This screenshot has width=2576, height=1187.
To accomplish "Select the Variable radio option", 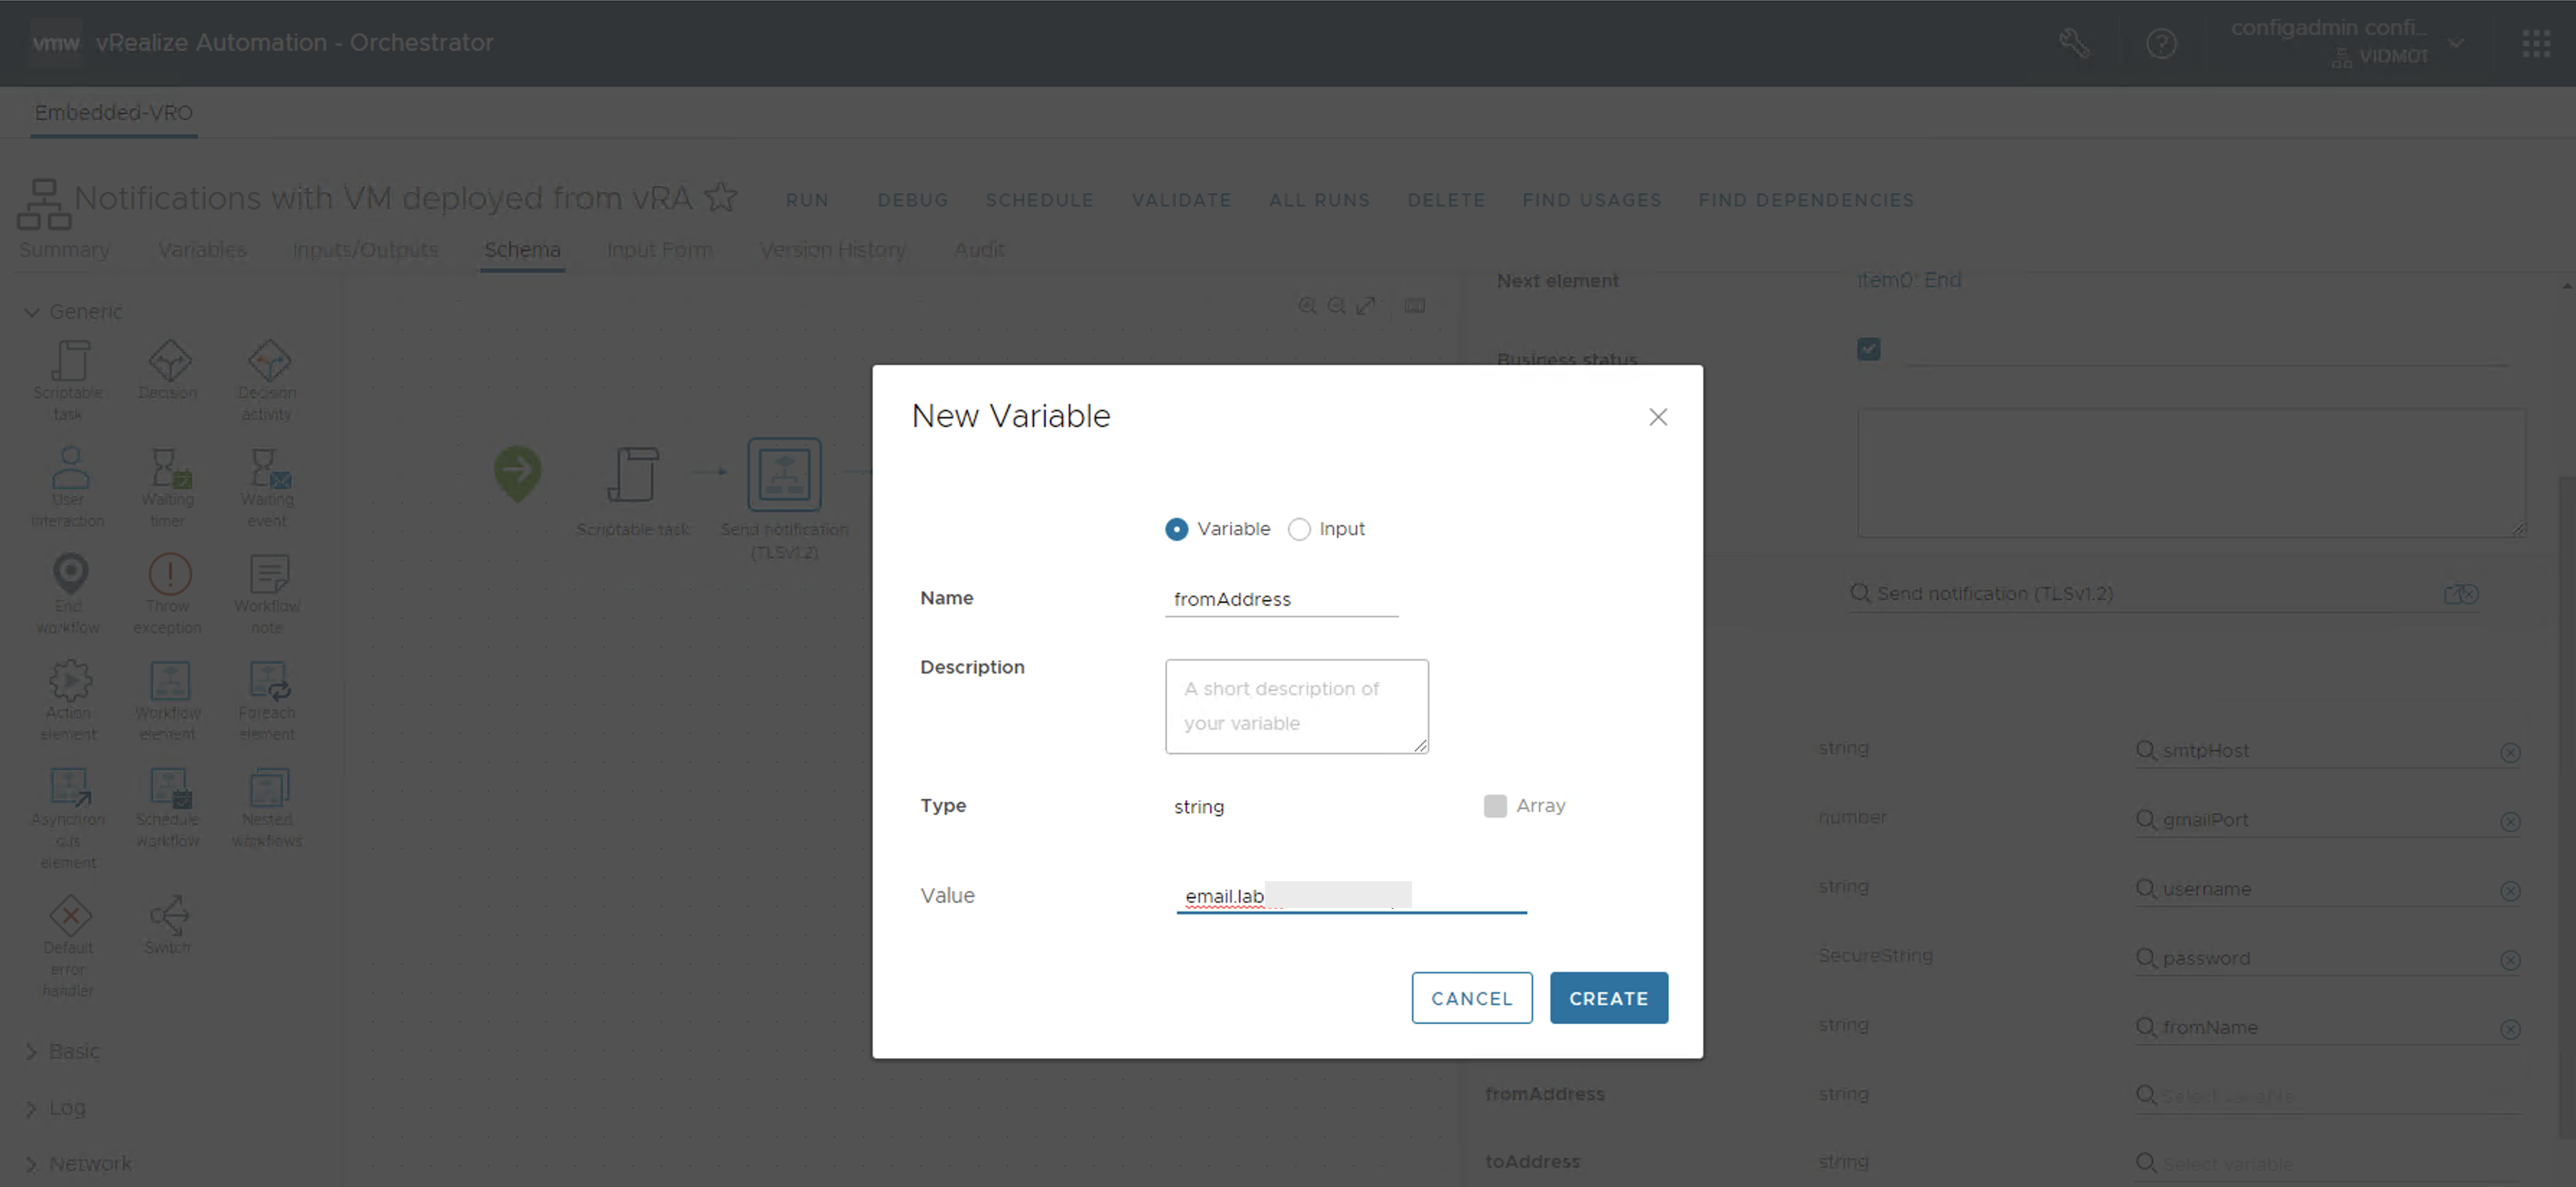I will (1176, 529).
